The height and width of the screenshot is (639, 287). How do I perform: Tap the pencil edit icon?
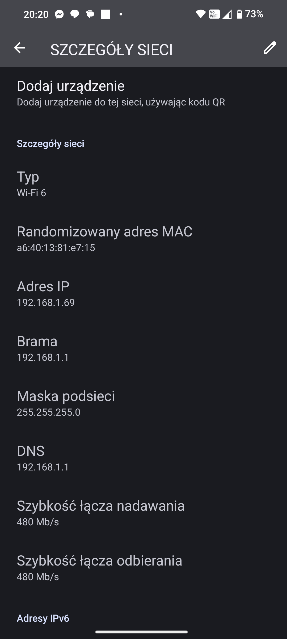[270, 48]
